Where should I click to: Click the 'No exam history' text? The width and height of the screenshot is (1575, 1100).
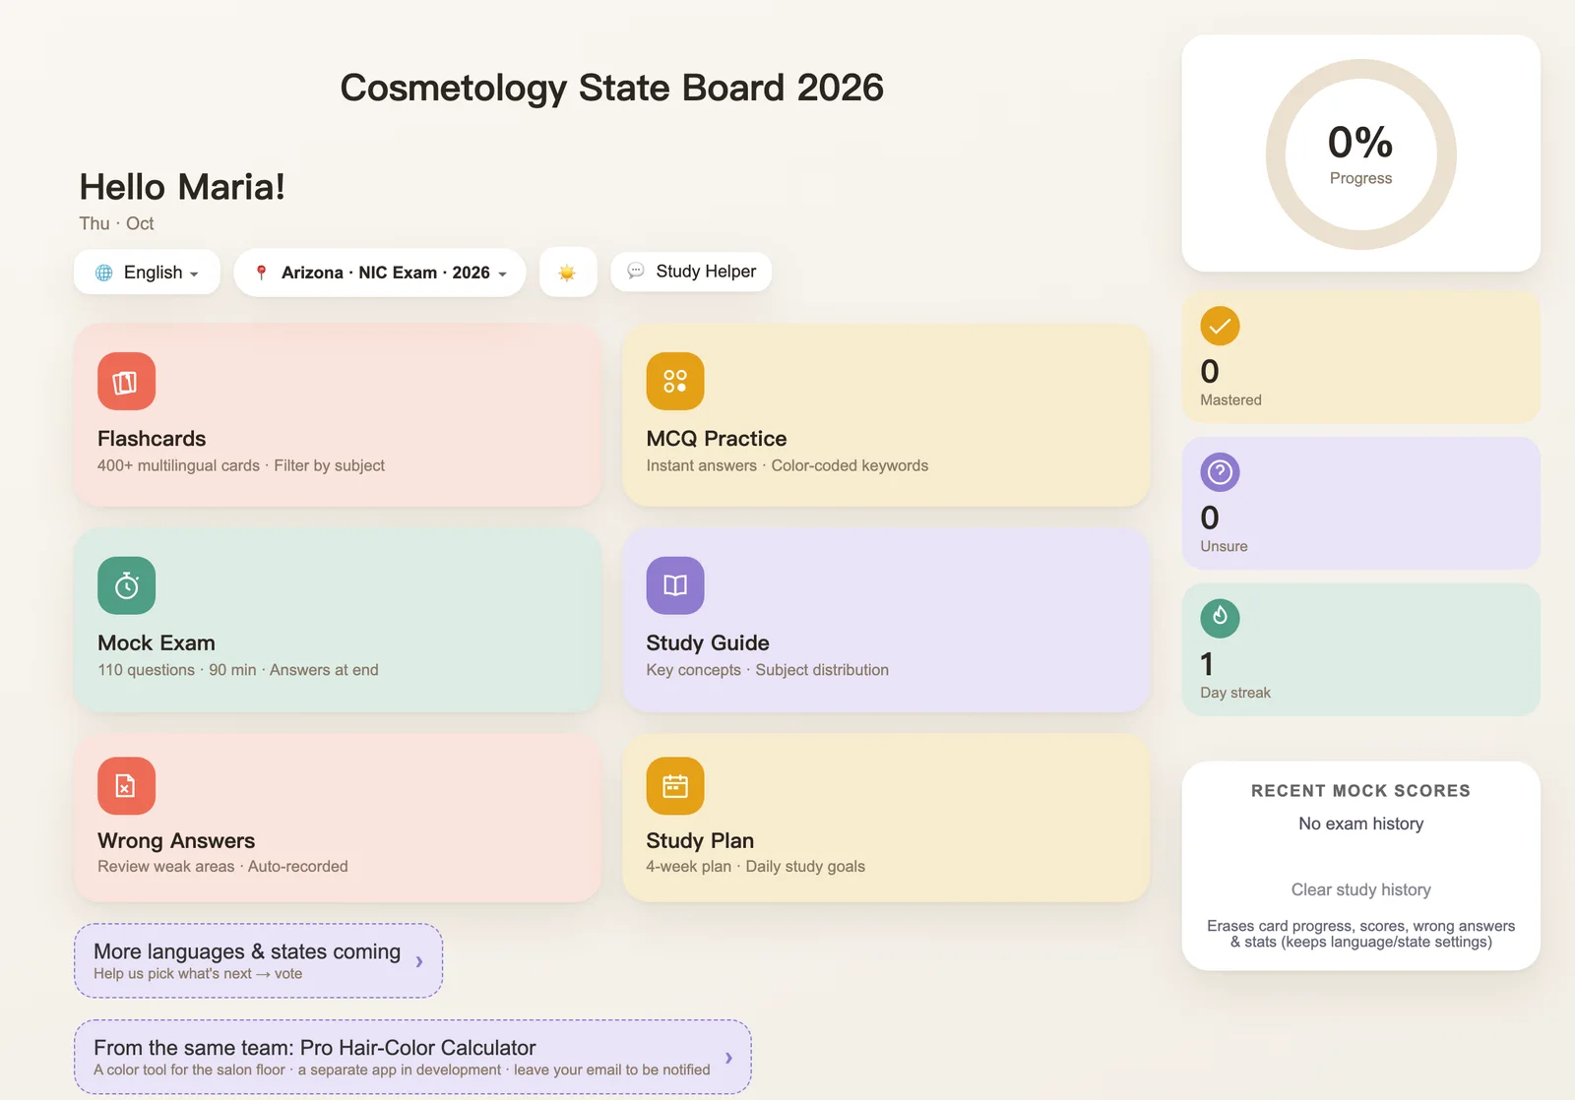pos(1361,824)
